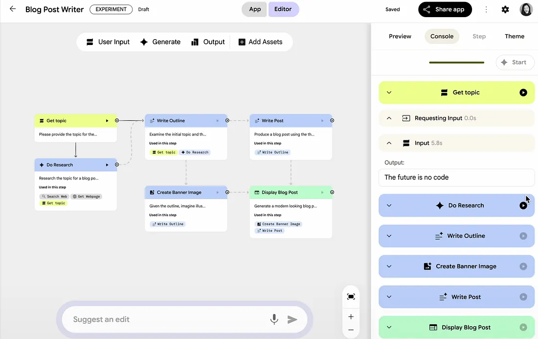Run the Get topic step play button

(523, 92)
